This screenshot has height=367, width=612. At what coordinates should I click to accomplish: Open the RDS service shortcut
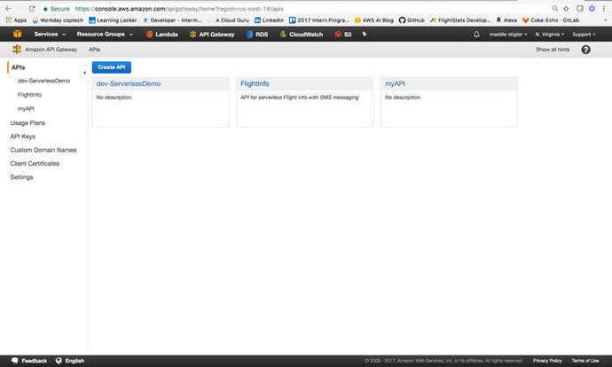pos(255,34)
